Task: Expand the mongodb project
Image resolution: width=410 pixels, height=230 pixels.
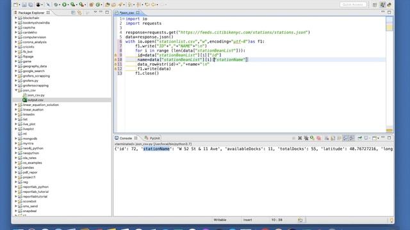Action: [16, 139]
